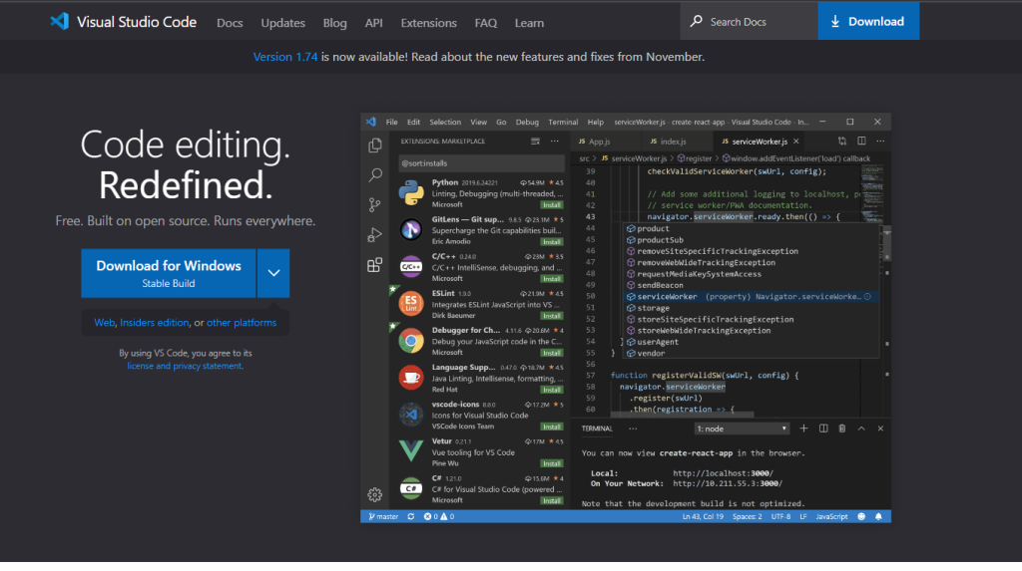Open license and privacy statement link
Screen dimensions: 1022x571
click(x=185, y=366)
